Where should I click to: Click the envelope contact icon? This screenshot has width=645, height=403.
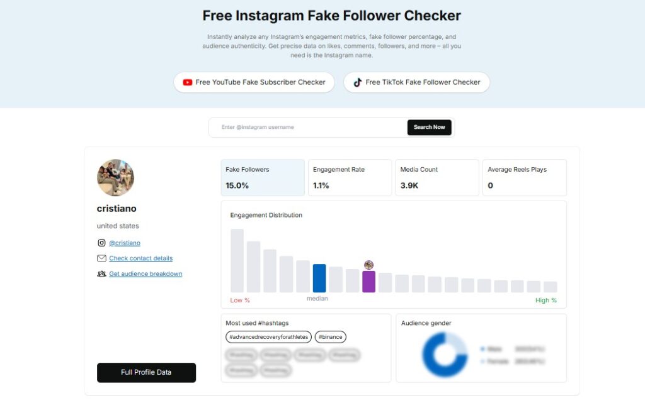(x=101, y=258)
